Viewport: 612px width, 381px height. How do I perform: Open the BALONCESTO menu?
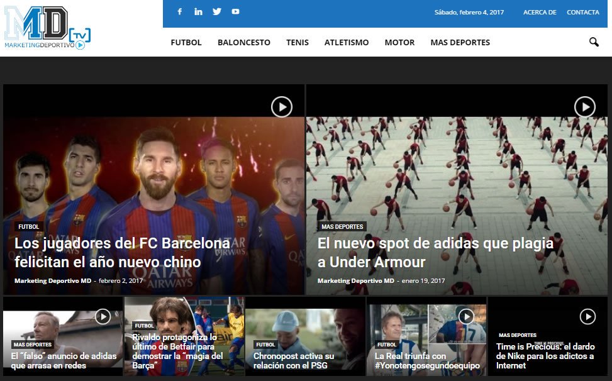244,43
